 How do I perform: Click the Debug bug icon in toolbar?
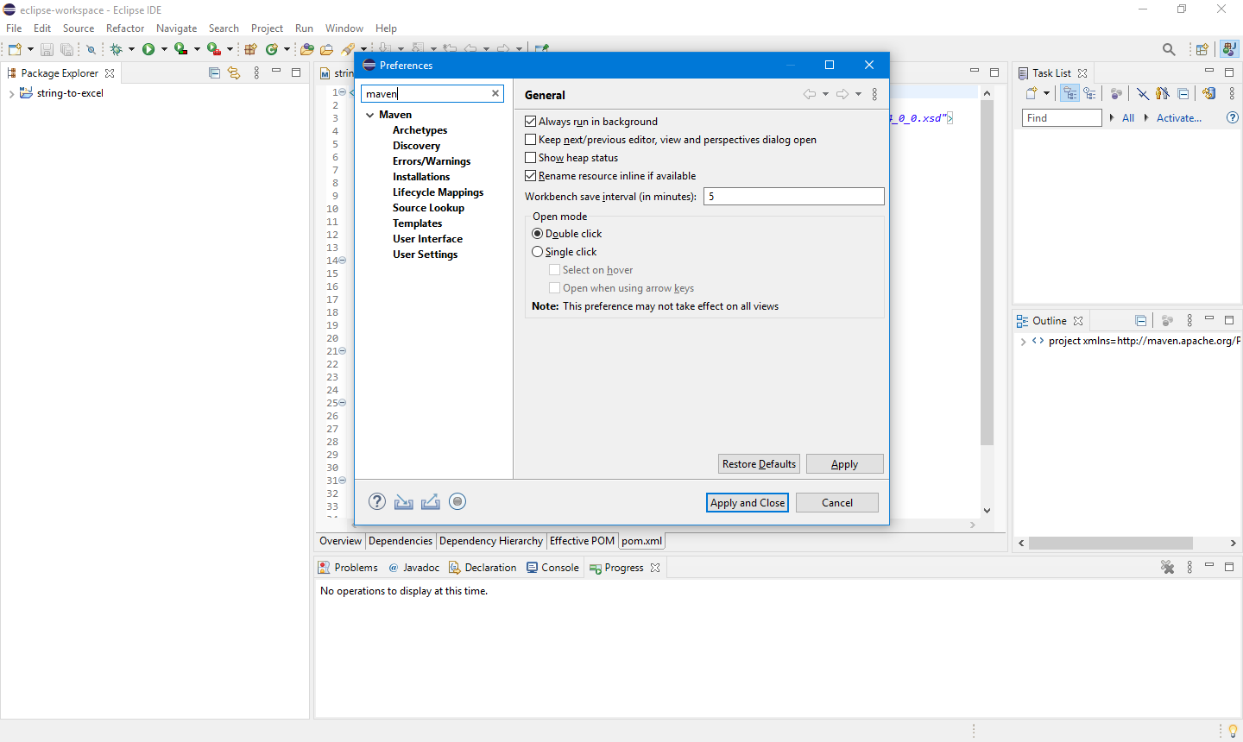pyautogui.click(x=116, y=49)
